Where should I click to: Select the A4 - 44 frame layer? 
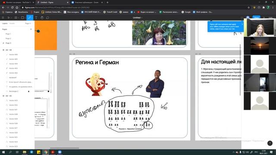pyautogui.click(x=9, y=50)
